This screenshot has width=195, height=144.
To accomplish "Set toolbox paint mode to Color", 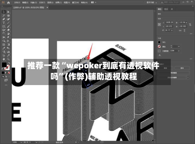I will (x=3, y=73).
